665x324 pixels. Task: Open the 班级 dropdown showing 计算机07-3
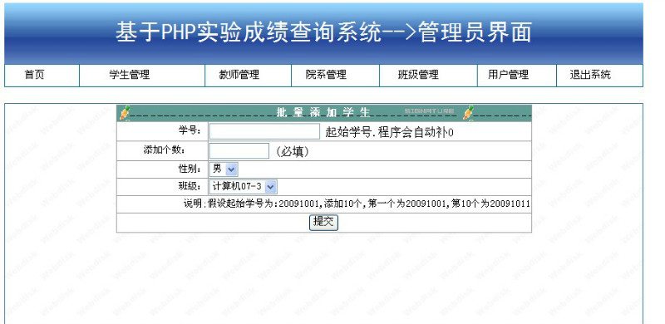coord(243,187)
